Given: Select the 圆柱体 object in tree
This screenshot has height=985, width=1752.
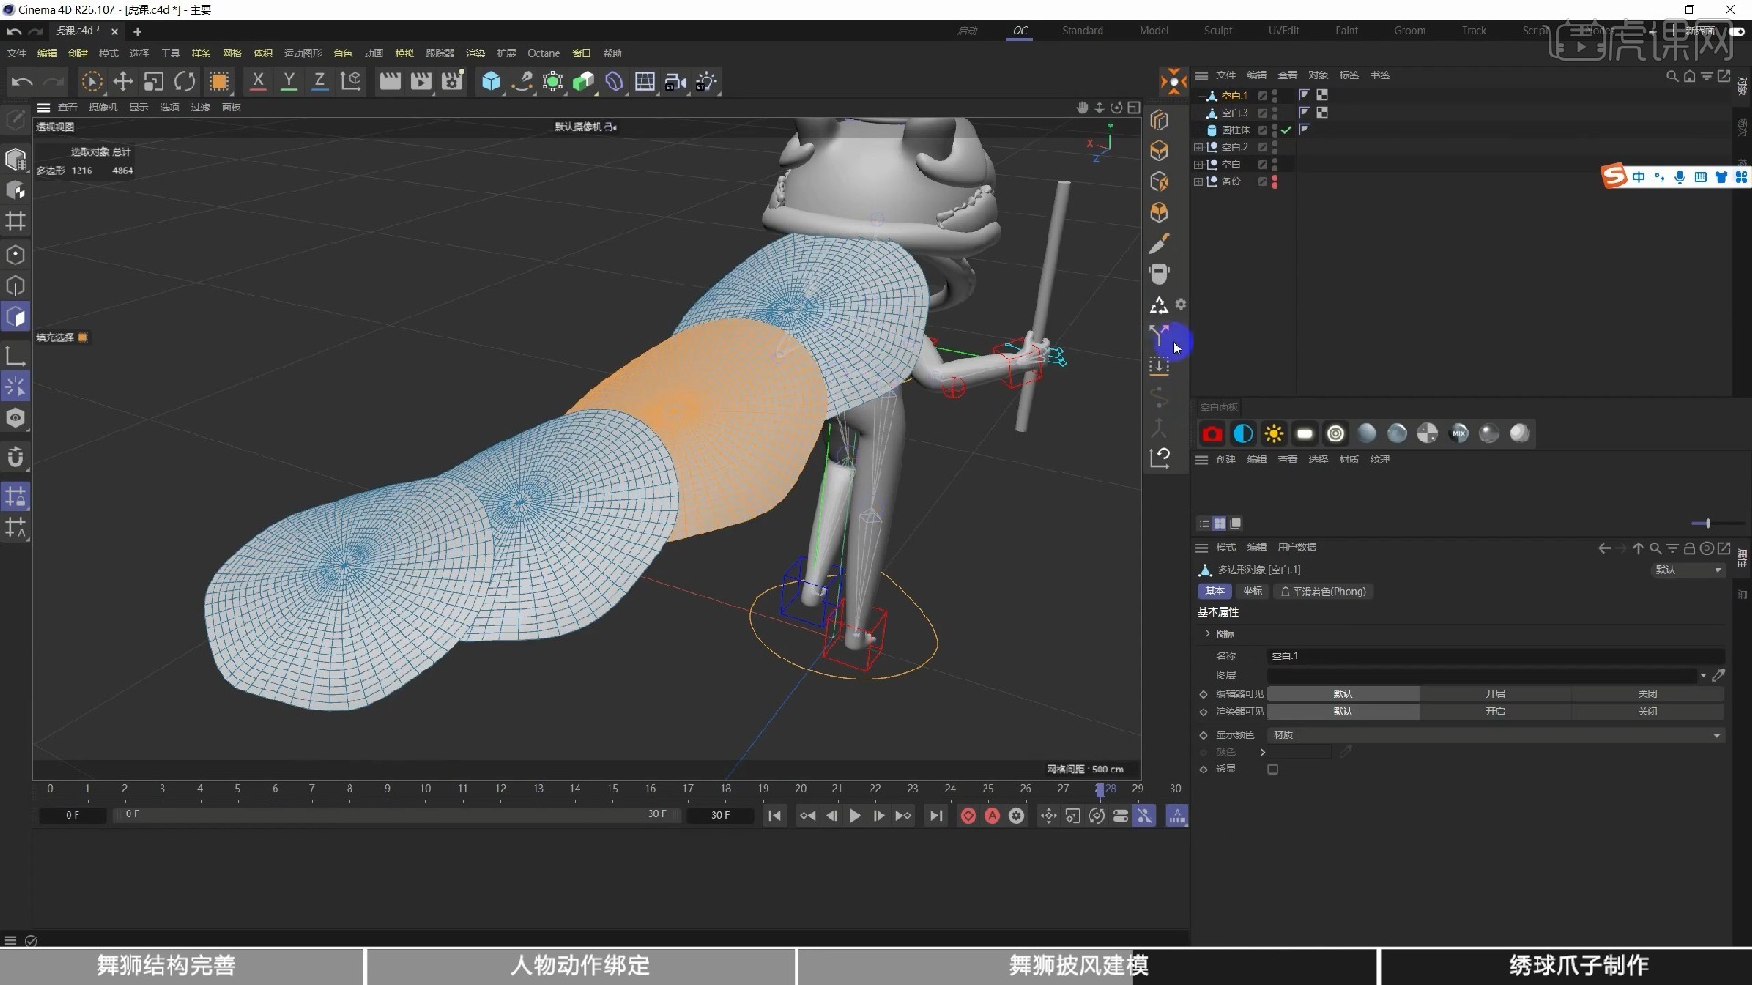Looking at the screenshot, I should (1235, 130).
